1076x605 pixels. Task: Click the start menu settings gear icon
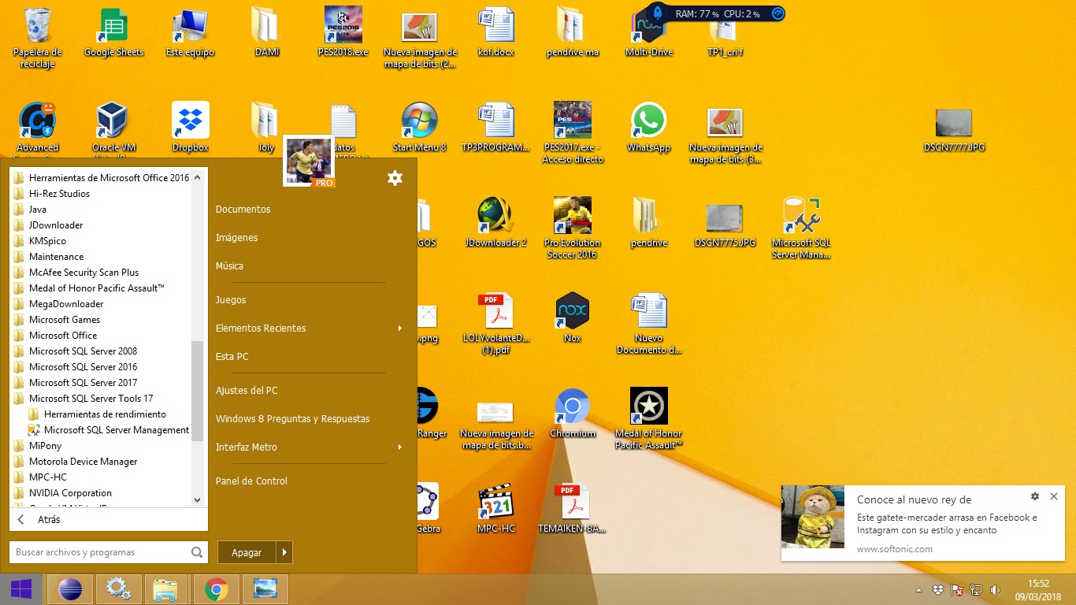pyautogui.click(x=395, y=178)
